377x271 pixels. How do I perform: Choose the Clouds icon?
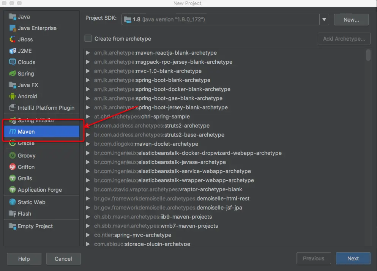12,62
